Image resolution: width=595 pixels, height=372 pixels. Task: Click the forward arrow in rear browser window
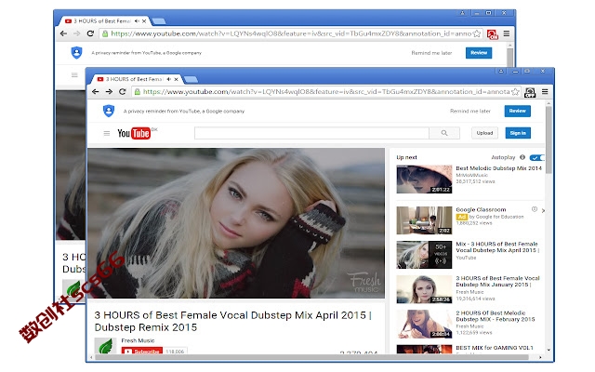(76, 33)
